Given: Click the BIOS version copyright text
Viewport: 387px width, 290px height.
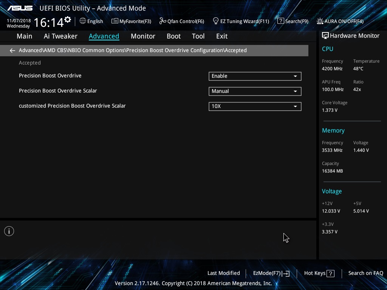Looking at the screenshot, I should click(193, 283).
